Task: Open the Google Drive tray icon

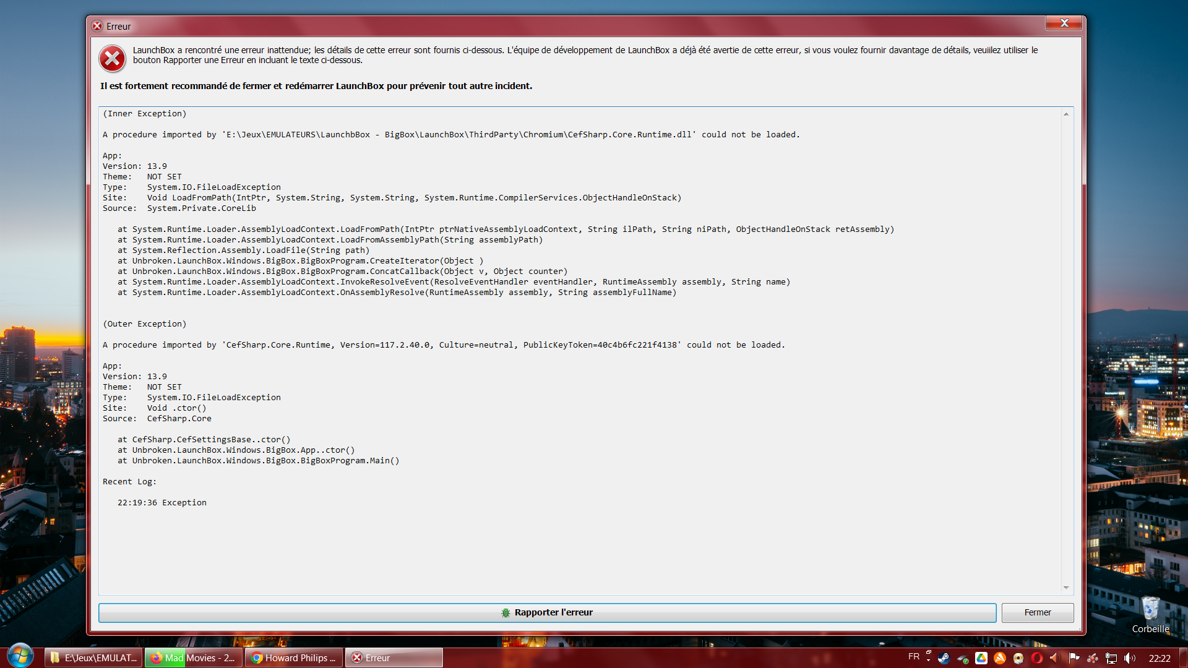Action: pyautogui.click(x=981, y=658)
